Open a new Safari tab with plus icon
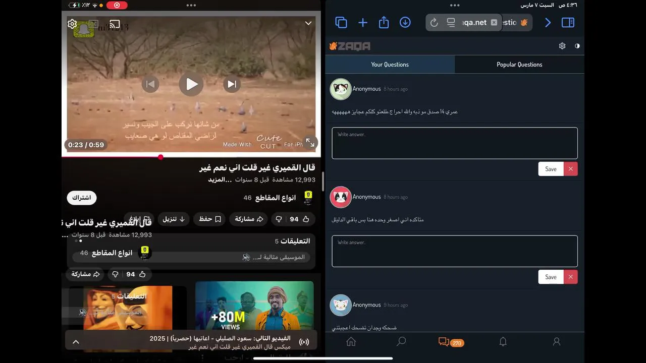This screenshot has width=646, height=363. pyautogui.click(x=363, y=23)
